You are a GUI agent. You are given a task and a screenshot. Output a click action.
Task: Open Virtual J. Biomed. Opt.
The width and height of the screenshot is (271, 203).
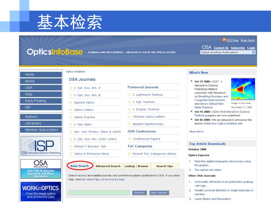(x=90, y=146)
